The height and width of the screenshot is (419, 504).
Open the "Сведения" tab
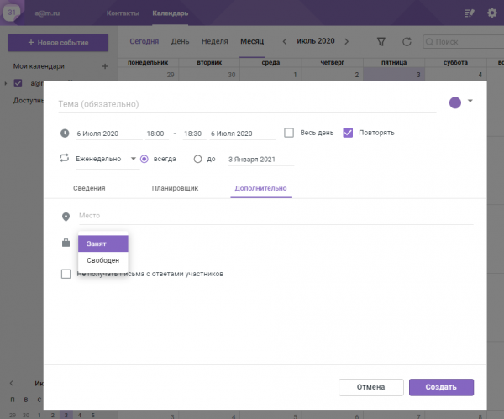89,188
